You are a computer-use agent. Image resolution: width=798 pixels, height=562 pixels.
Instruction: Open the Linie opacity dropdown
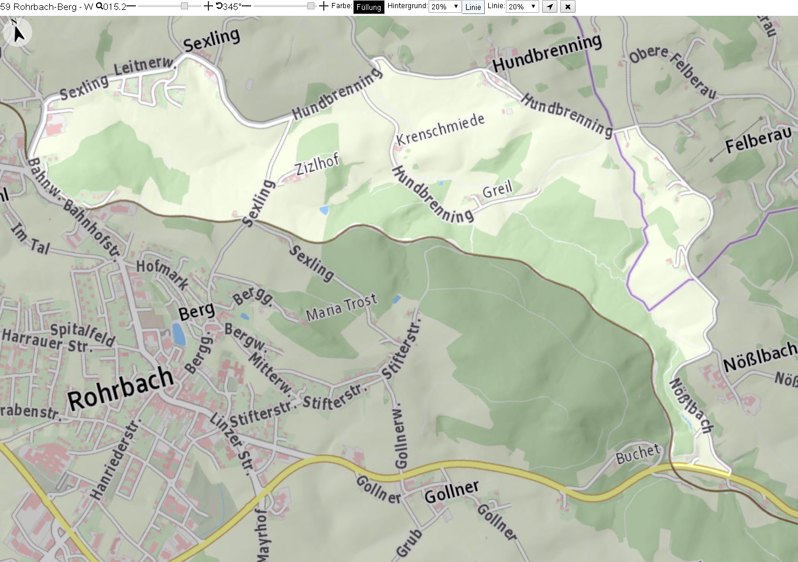(522, 6)
